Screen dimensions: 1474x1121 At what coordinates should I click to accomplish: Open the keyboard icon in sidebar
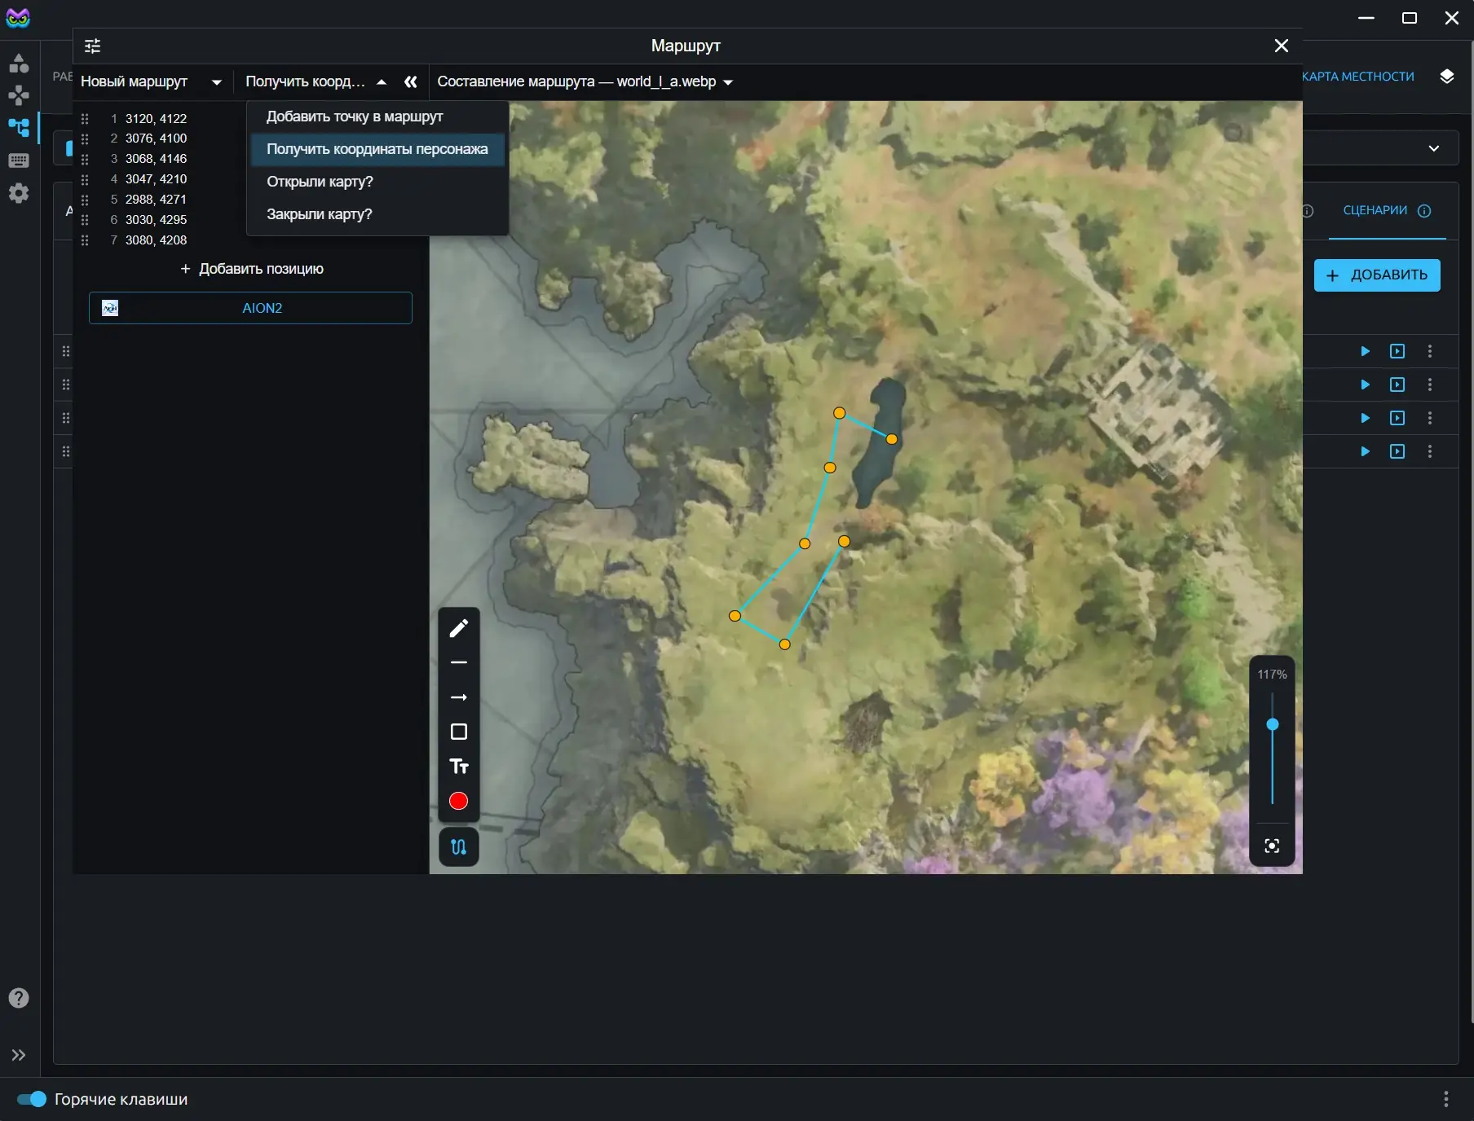click(x=19, y=160)
